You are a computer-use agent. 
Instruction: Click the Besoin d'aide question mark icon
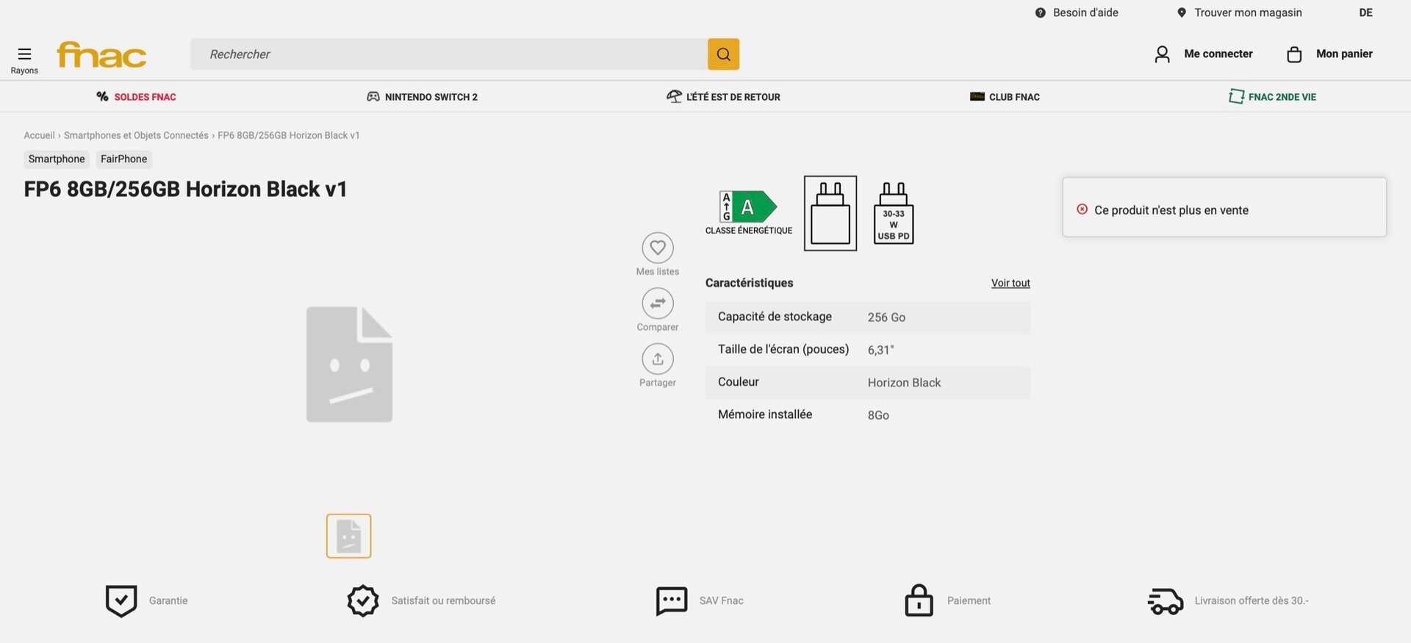coord(1040,12)
